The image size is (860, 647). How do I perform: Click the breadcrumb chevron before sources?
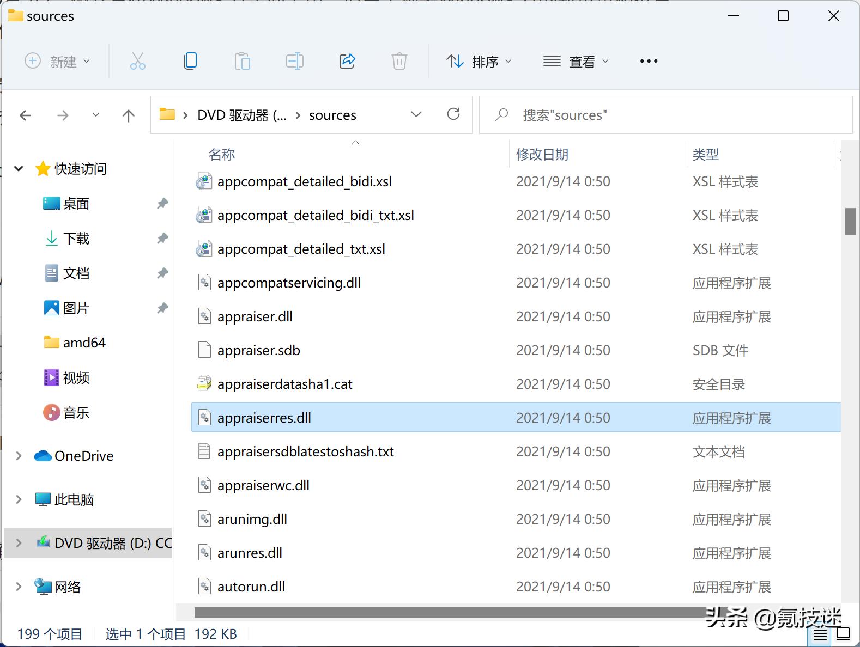[298, 115]
